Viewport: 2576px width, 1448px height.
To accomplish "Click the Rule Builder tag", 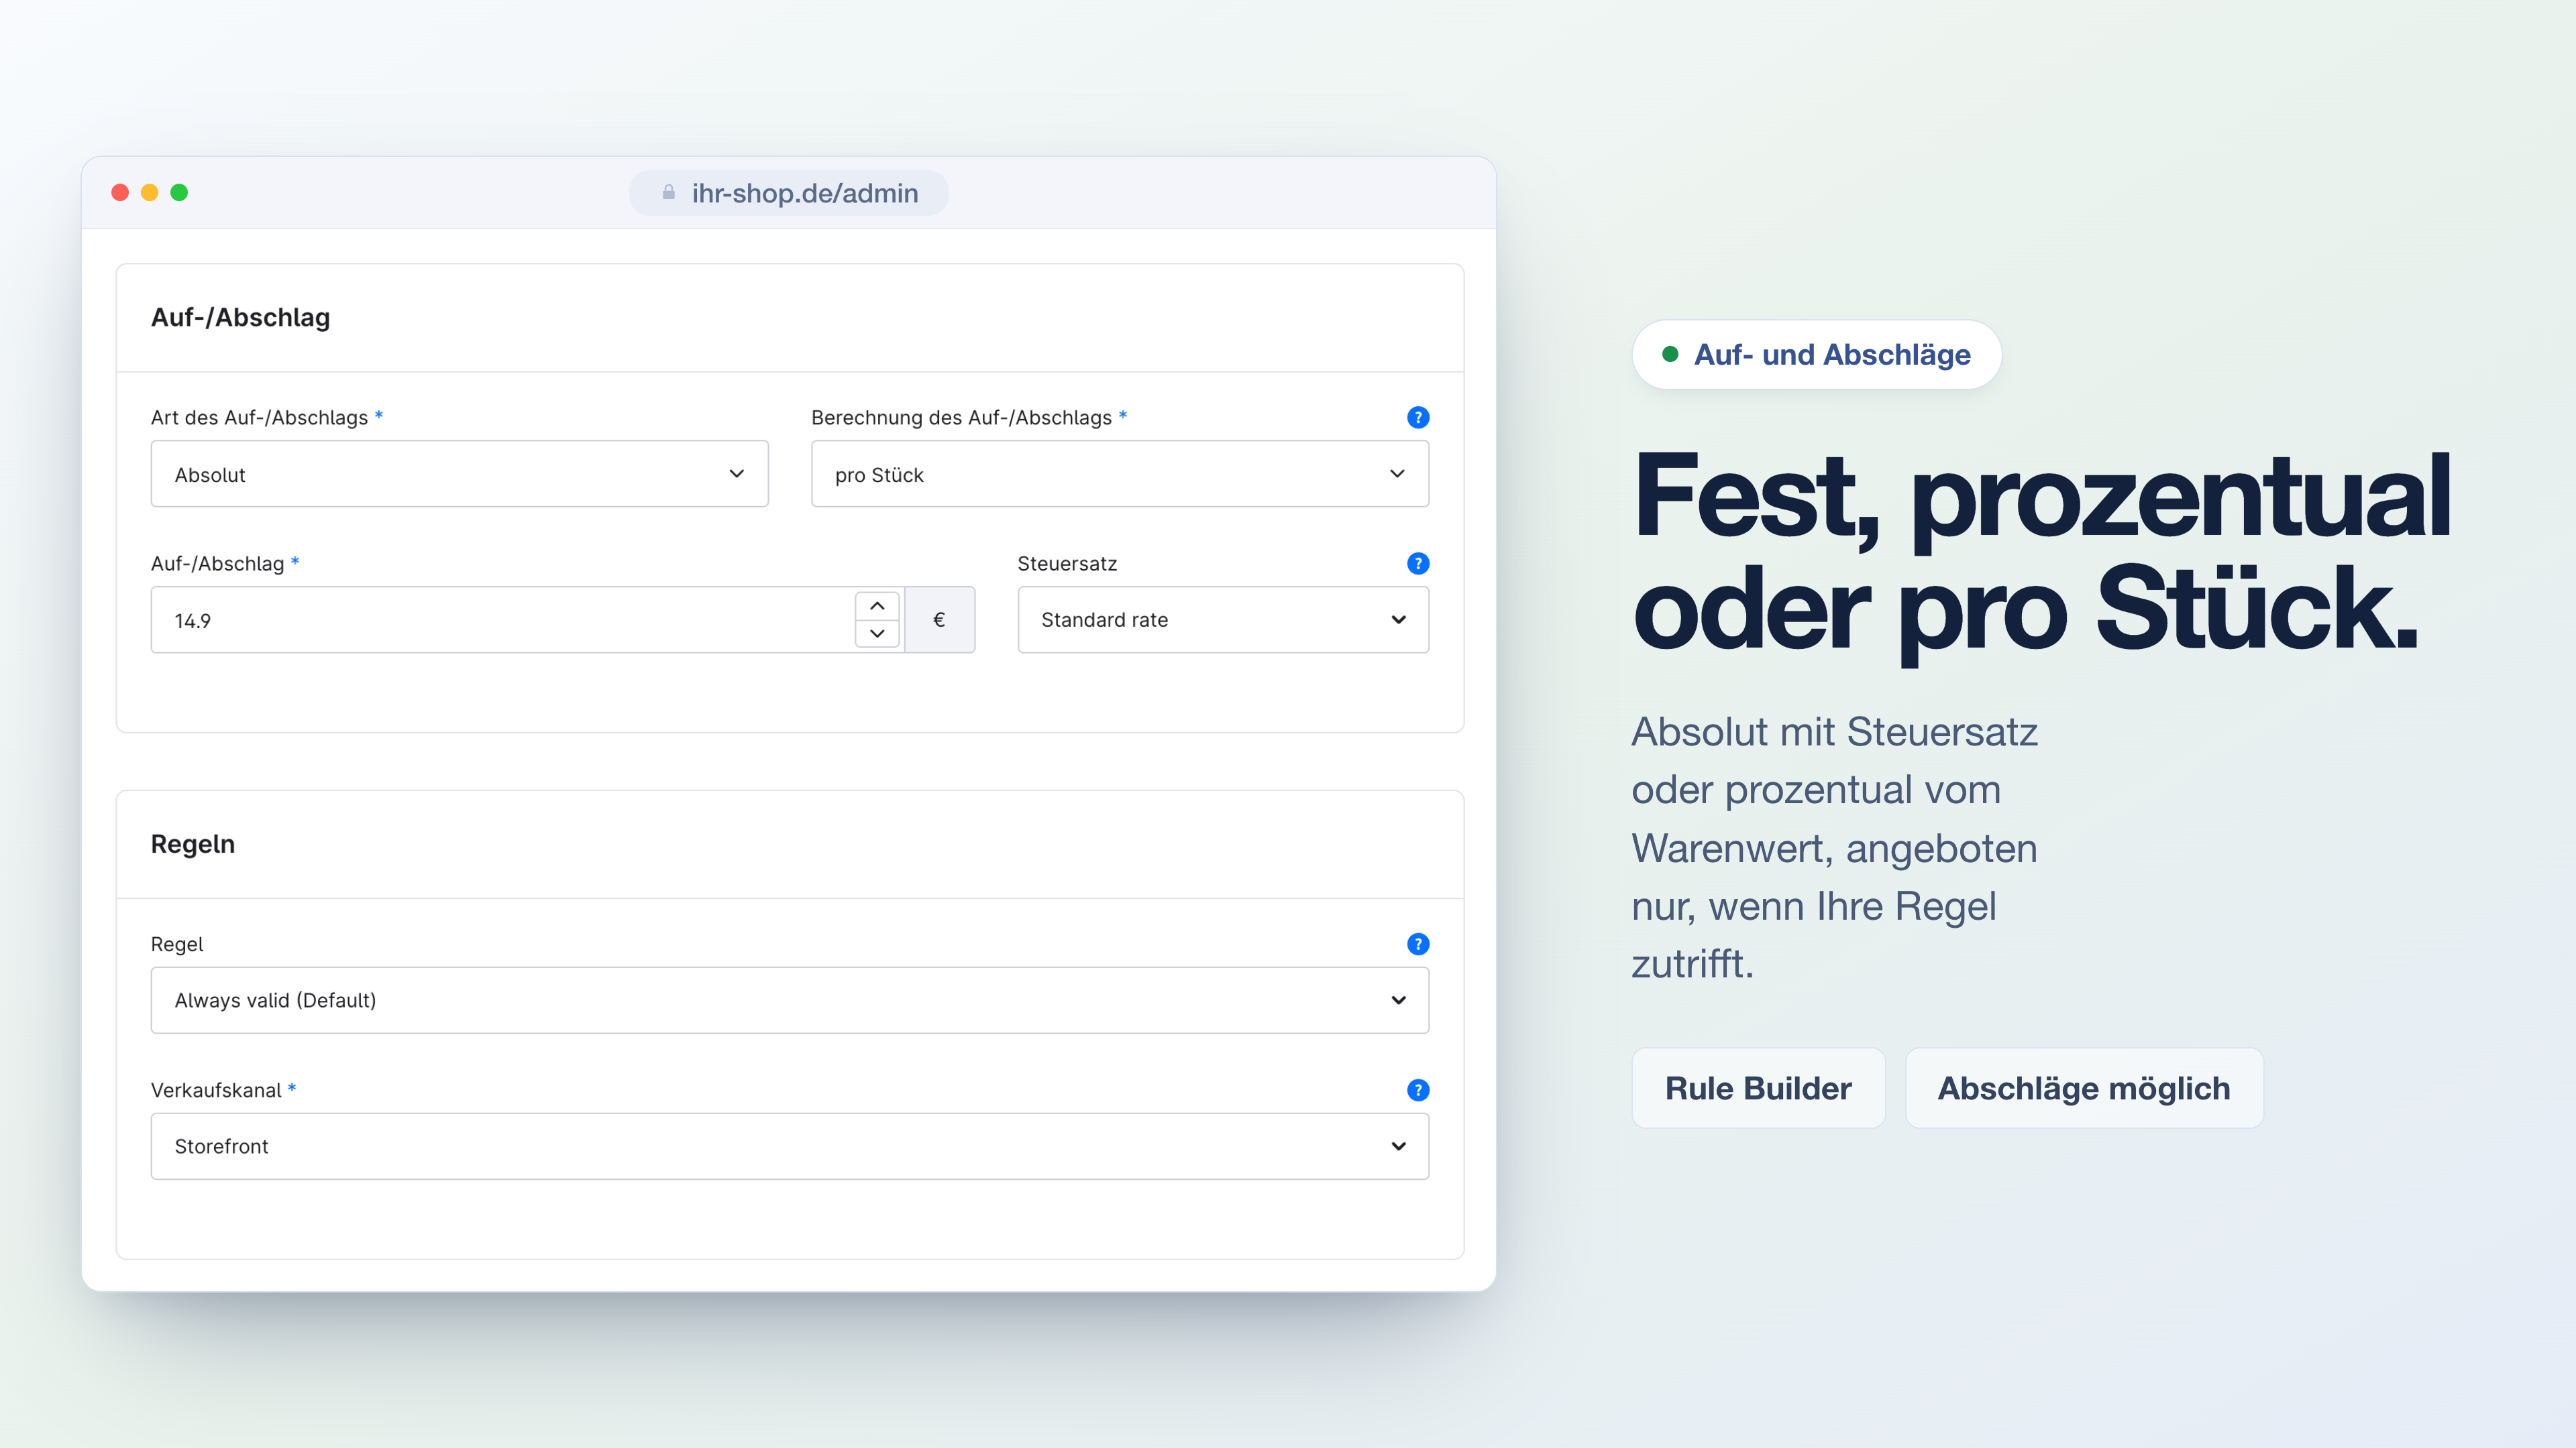I will click(x=1758, y=1087).
